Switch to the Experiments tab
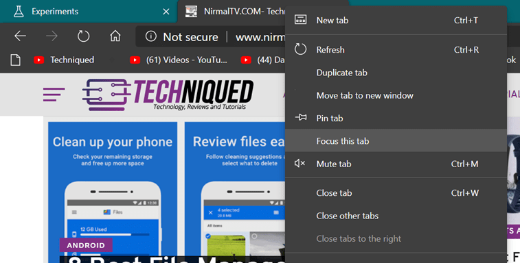This screenshot has width=520, height=263. click(89, 12)
